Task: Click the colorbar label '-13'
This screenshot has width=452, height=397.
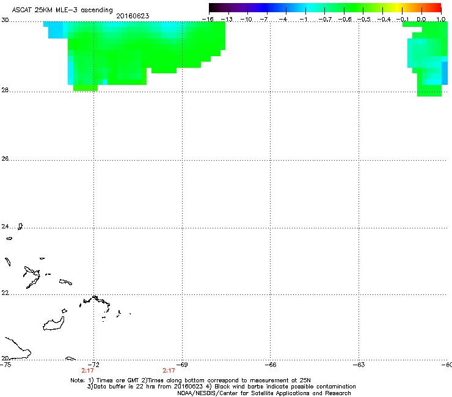Action: pyautogui.click(x=227, y=20)
